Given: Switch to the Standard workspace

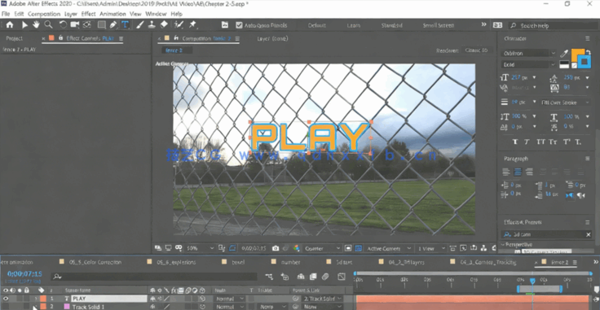Looking at the screenshot, I should tap(392, 25).
